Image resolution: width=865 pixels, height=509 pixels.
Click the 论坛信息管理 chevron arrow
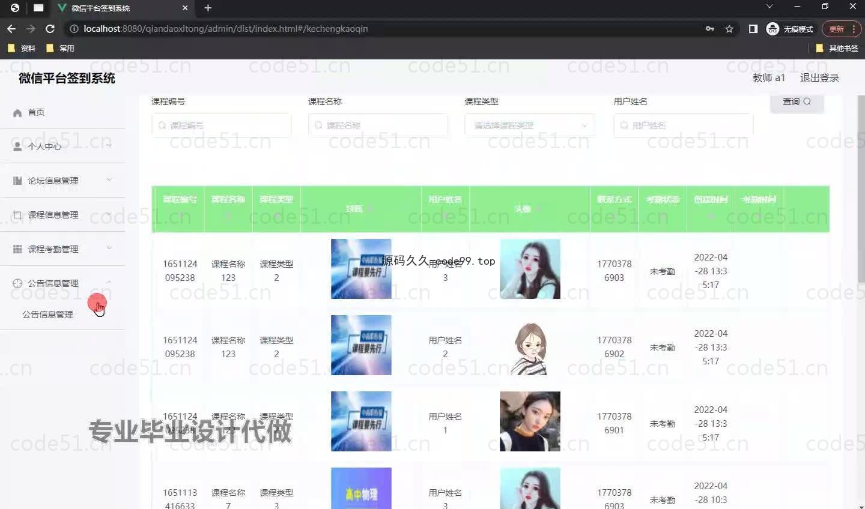click(x=109, y=179)
